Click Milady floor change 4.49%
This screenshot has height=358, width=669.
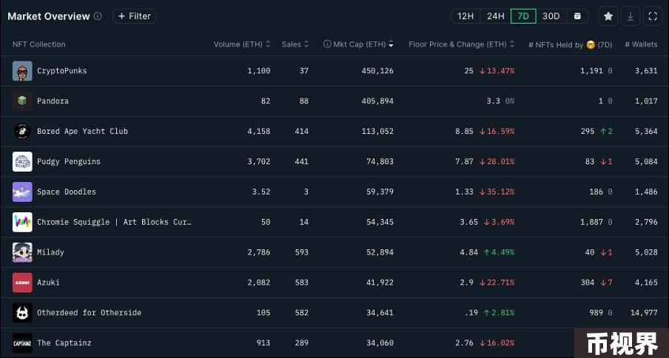(500, 252)
